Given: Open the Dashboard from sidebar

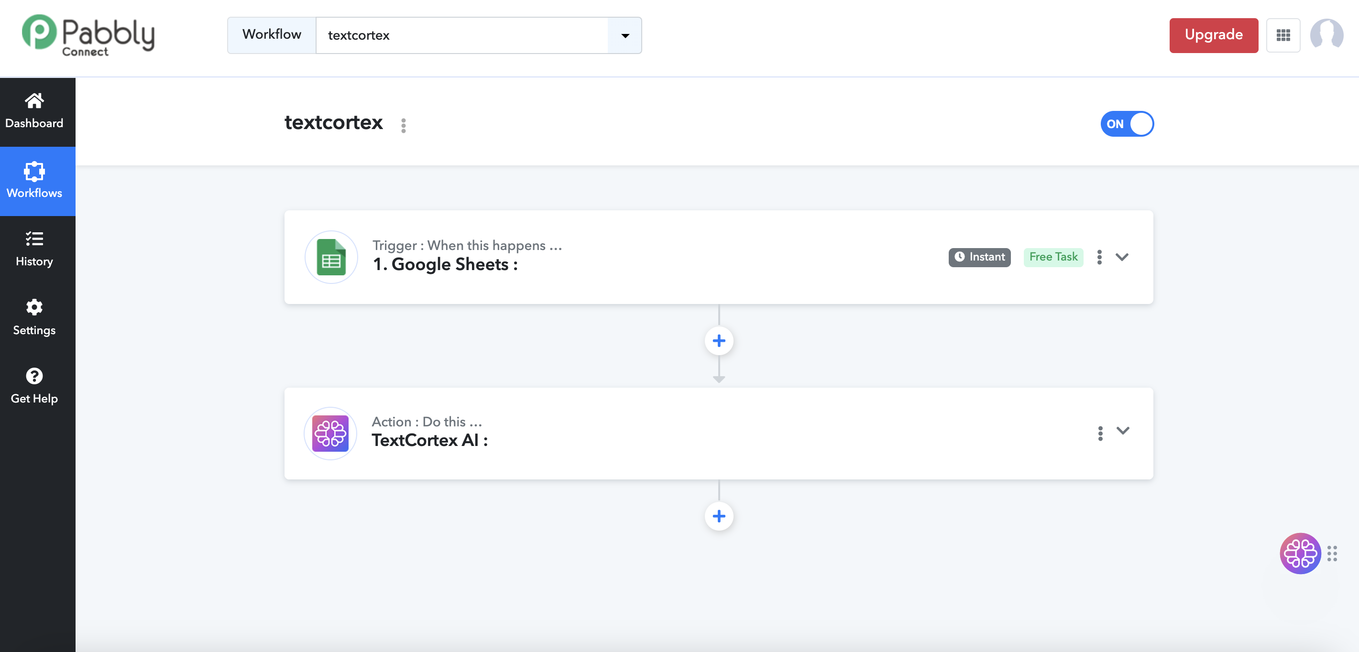Looking at the screenshot, I should tap(34, 111).
